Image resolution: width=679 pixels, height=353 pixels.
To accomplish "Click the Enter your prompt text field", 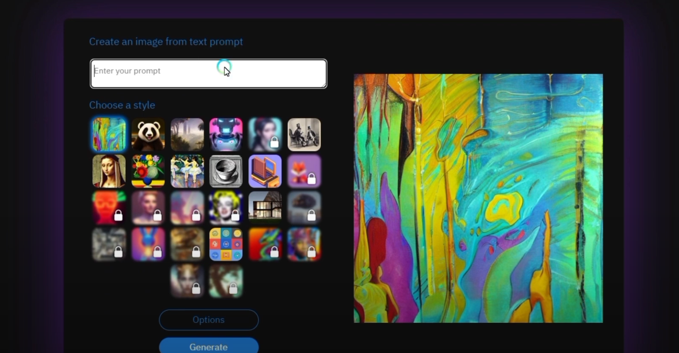I will pyautogui.click(x=209, y=73).
